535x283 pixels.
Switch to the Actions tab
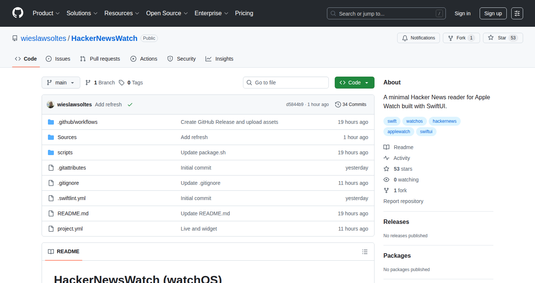pyautogui.click(x=144, y=59)
